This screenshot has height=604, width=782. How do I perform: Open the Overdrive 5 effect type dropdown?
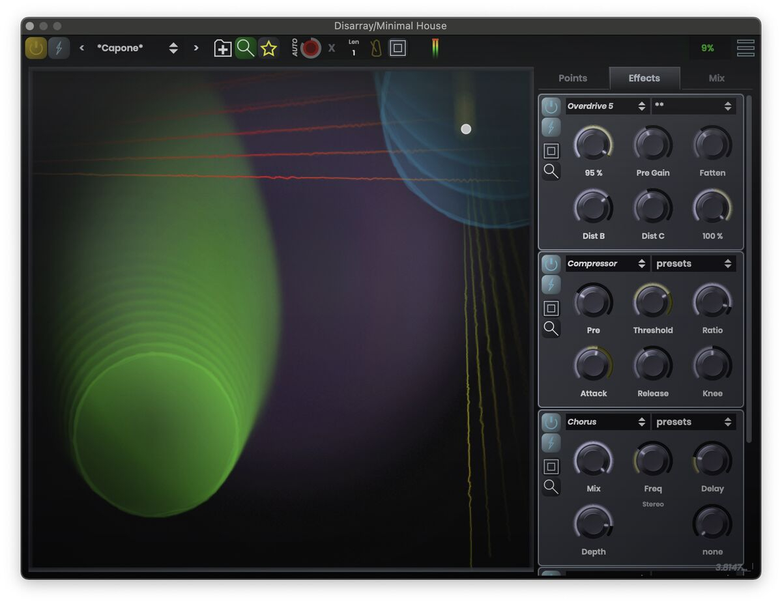pos(607,106)
